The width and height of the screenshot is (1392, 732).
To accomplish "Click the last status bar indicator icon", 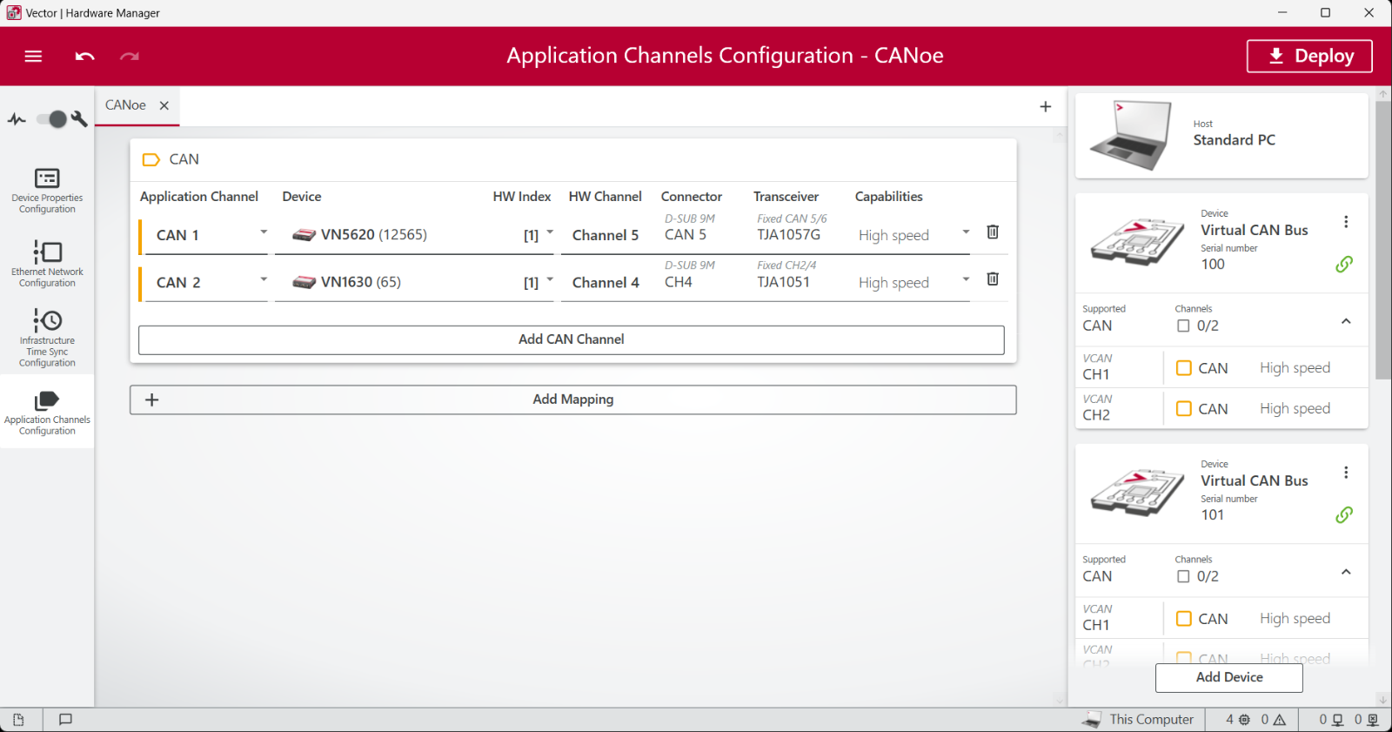I will coord(1373,720).
